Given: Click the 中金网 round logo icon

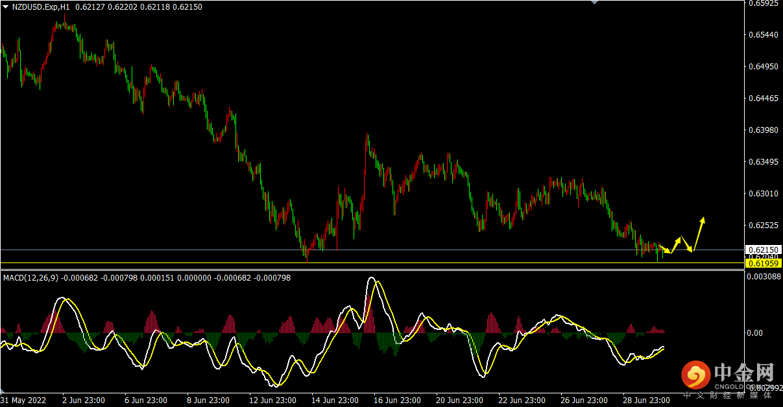Looking at the screenshot, I should (x=695, y=376).
